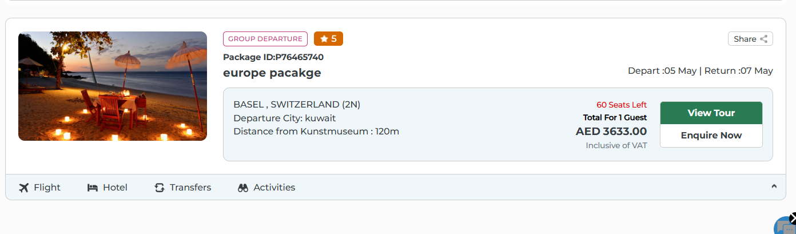
Task: Click the bed icon for Hotel details
Action: point(92,188)
